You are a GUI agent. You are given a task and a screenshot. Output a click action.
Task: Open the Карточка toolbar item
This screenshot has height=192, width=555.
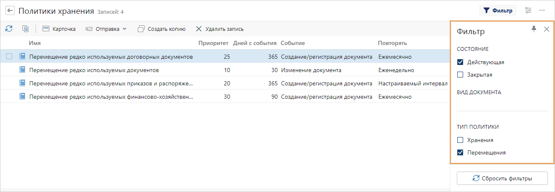59,29
